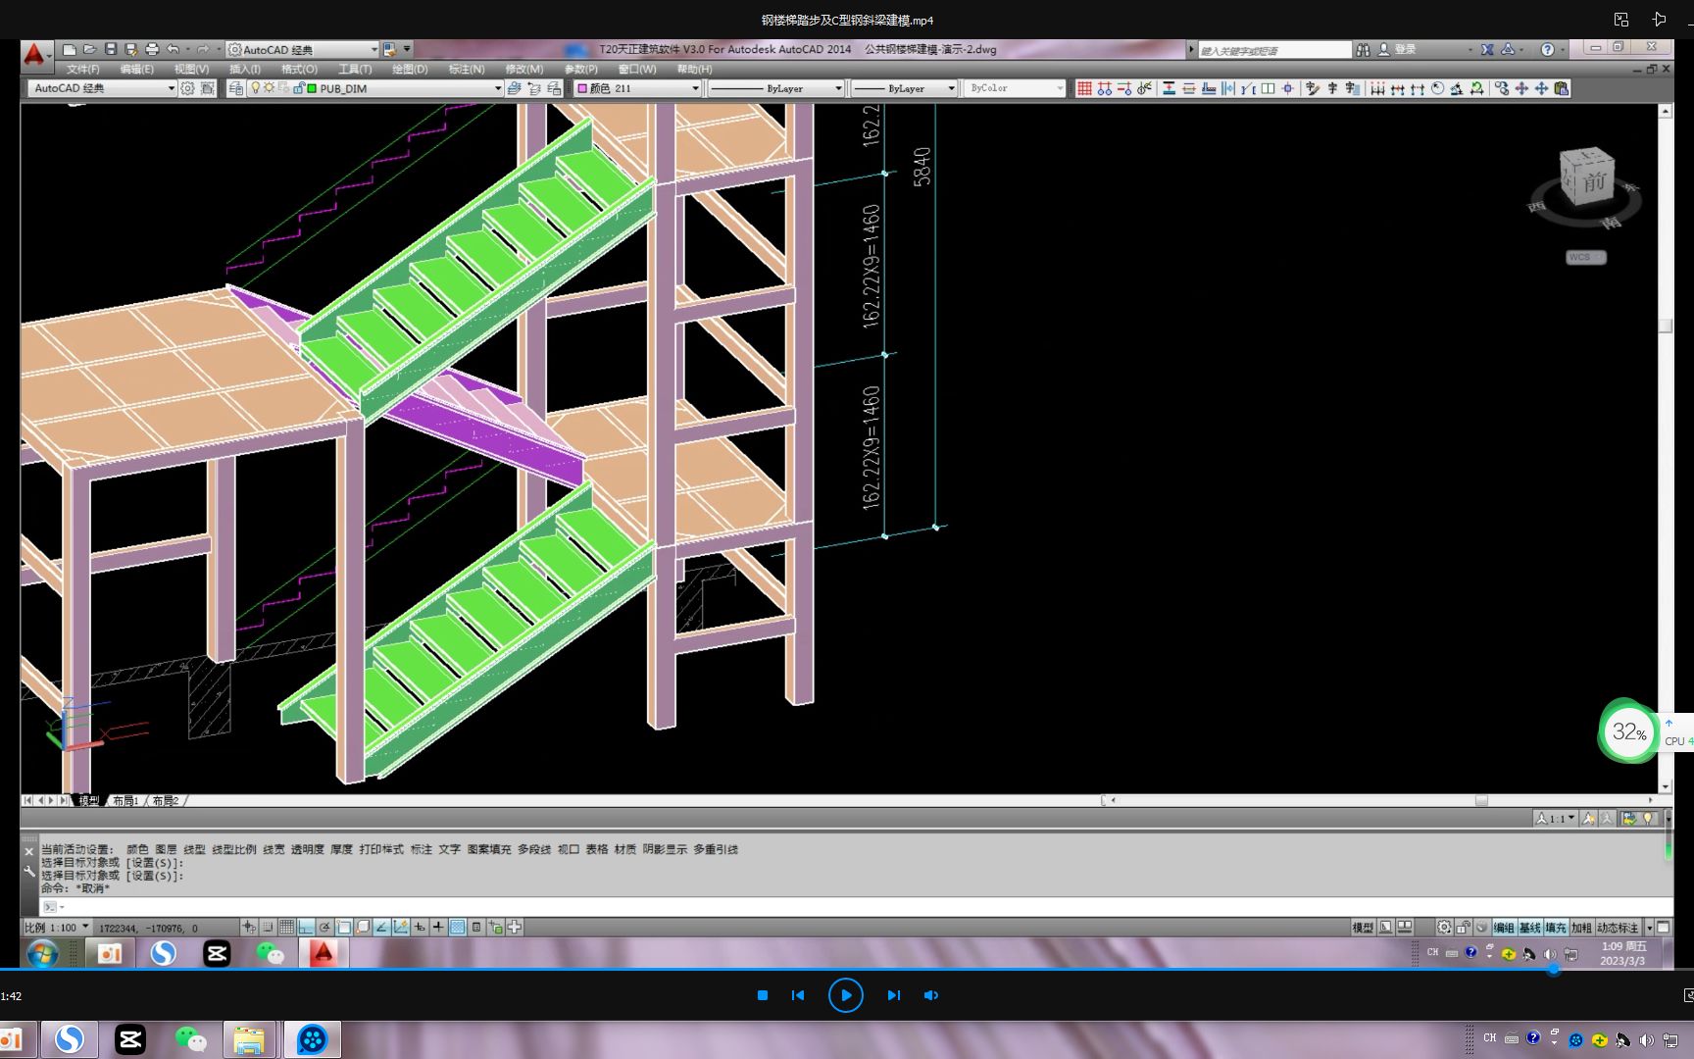The width and height of the screenshot is (1694, 1059).
Task: Play the video with the play button
Action: pos(845,995)
